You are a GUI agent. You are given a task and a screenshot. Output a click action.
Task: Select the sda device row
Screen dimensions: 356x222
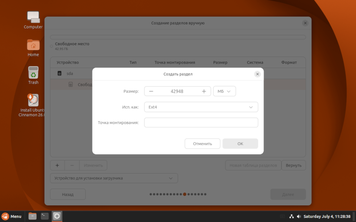coord(178,74)
